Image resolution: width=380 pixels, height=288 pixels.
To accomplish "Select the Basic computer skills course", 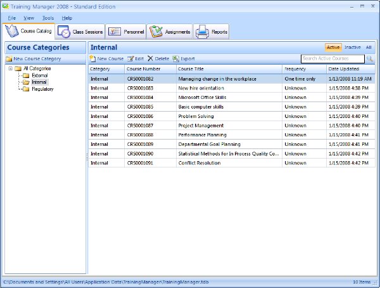I will (232, 107).
